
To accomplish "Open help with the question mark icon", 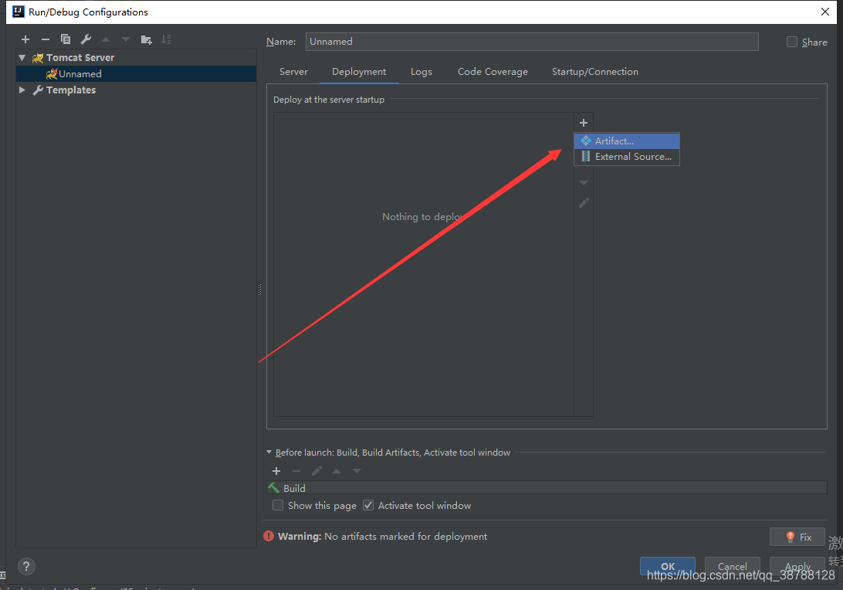I will coord(26,566).
